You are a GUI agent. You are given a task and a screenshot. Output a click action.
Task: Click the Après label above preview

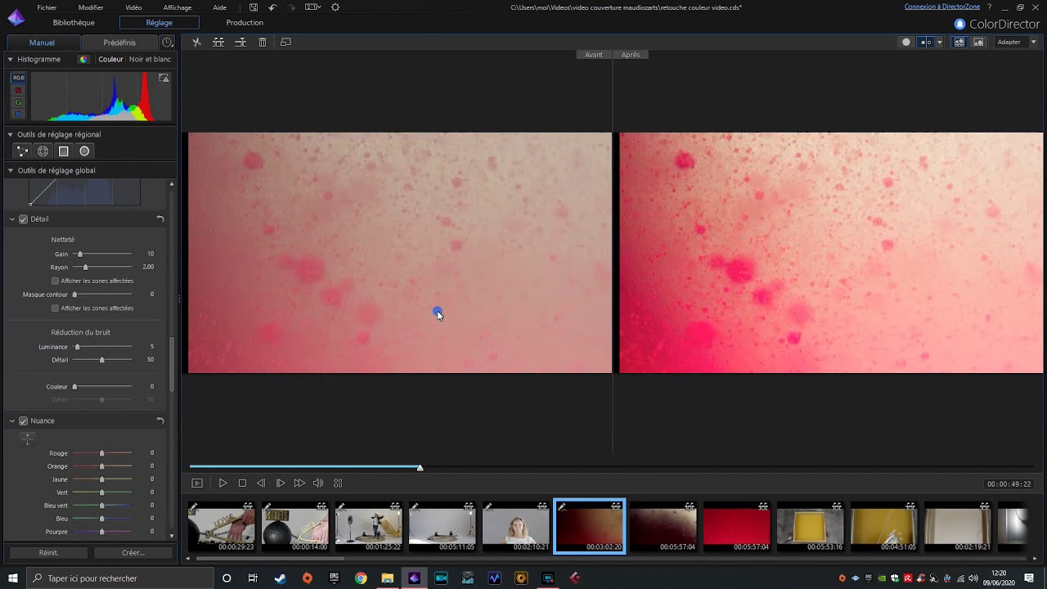click(x=631, y=55)
